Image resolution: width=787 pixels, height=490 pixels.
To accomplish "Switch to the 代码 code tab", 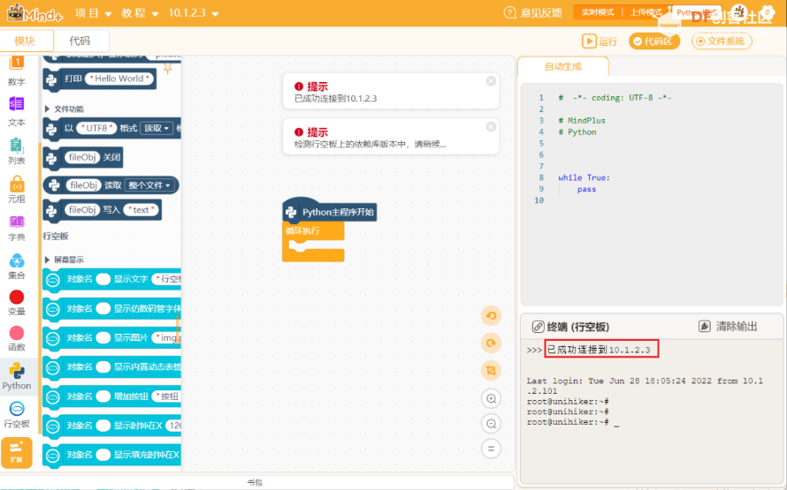I will (x=80, y=41).
